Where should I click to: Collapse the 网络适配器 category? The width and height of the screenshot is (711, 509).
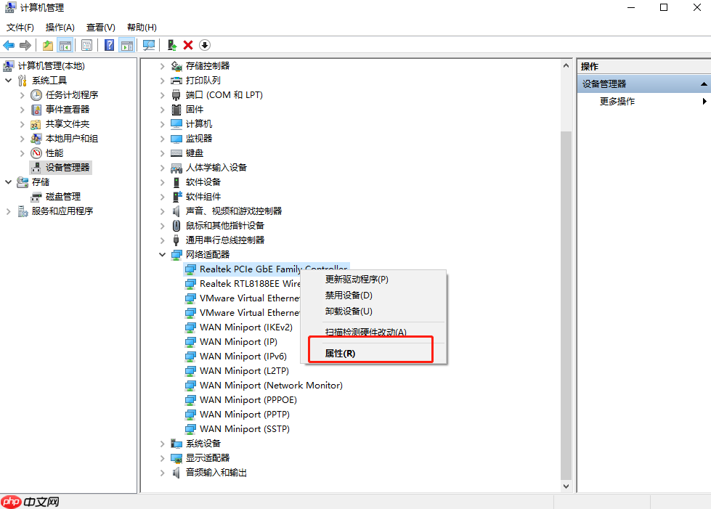163,254
